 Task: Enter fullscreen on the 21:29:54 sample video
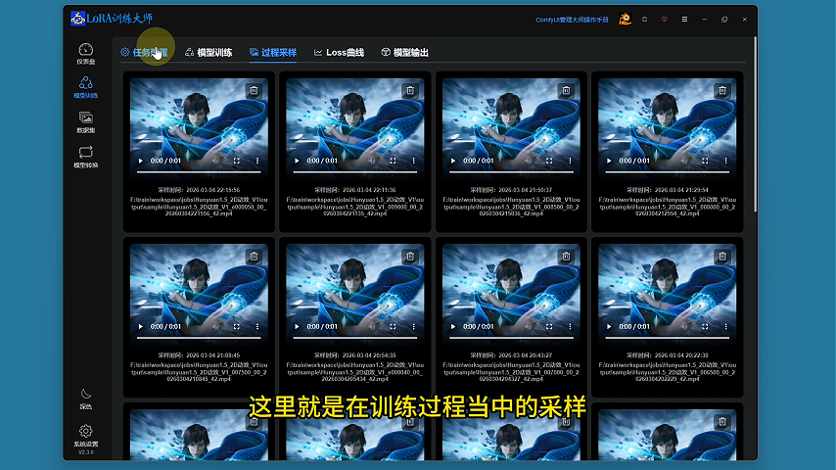pyautogui.click(x=705, y=161)
